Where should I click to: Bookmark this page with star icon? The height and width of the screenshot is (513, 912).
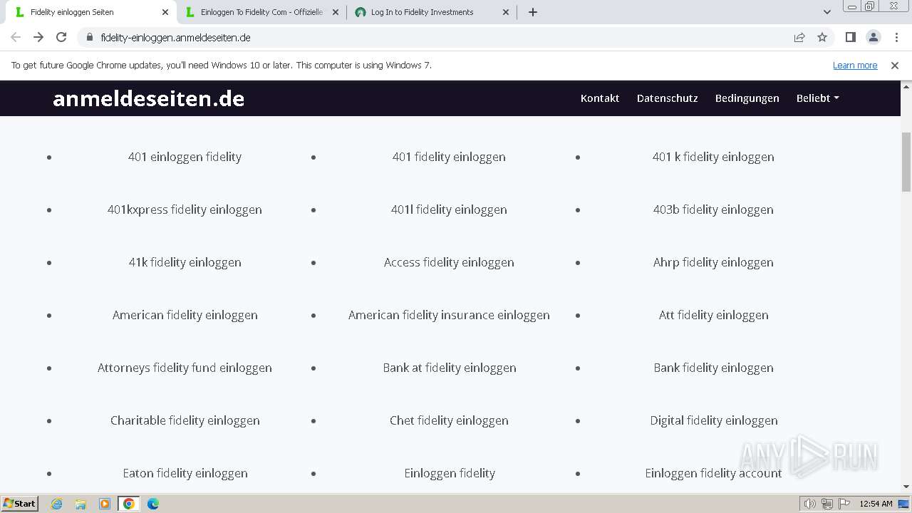coord(822,37)
